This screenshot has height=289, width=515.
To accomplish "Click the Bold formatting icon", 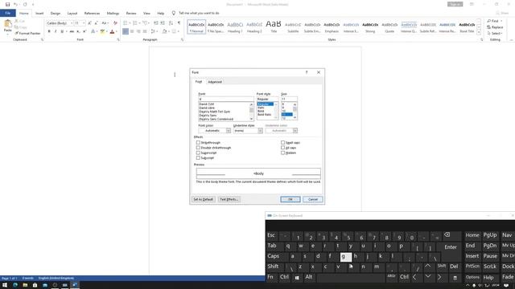I will coord(49,31).
